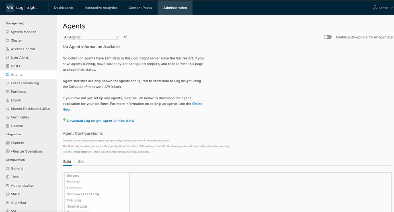
Task: Go to Access Control page
Action: point(23,49)
